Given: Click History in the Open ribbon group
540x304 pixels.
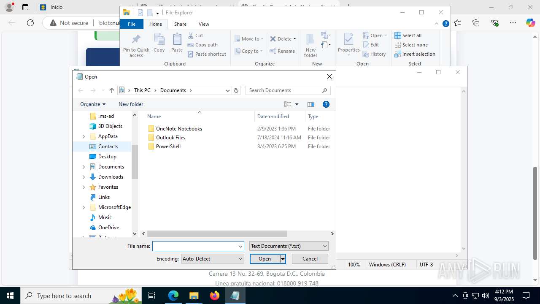Looking at the screenshot, I should pos(374,54).
